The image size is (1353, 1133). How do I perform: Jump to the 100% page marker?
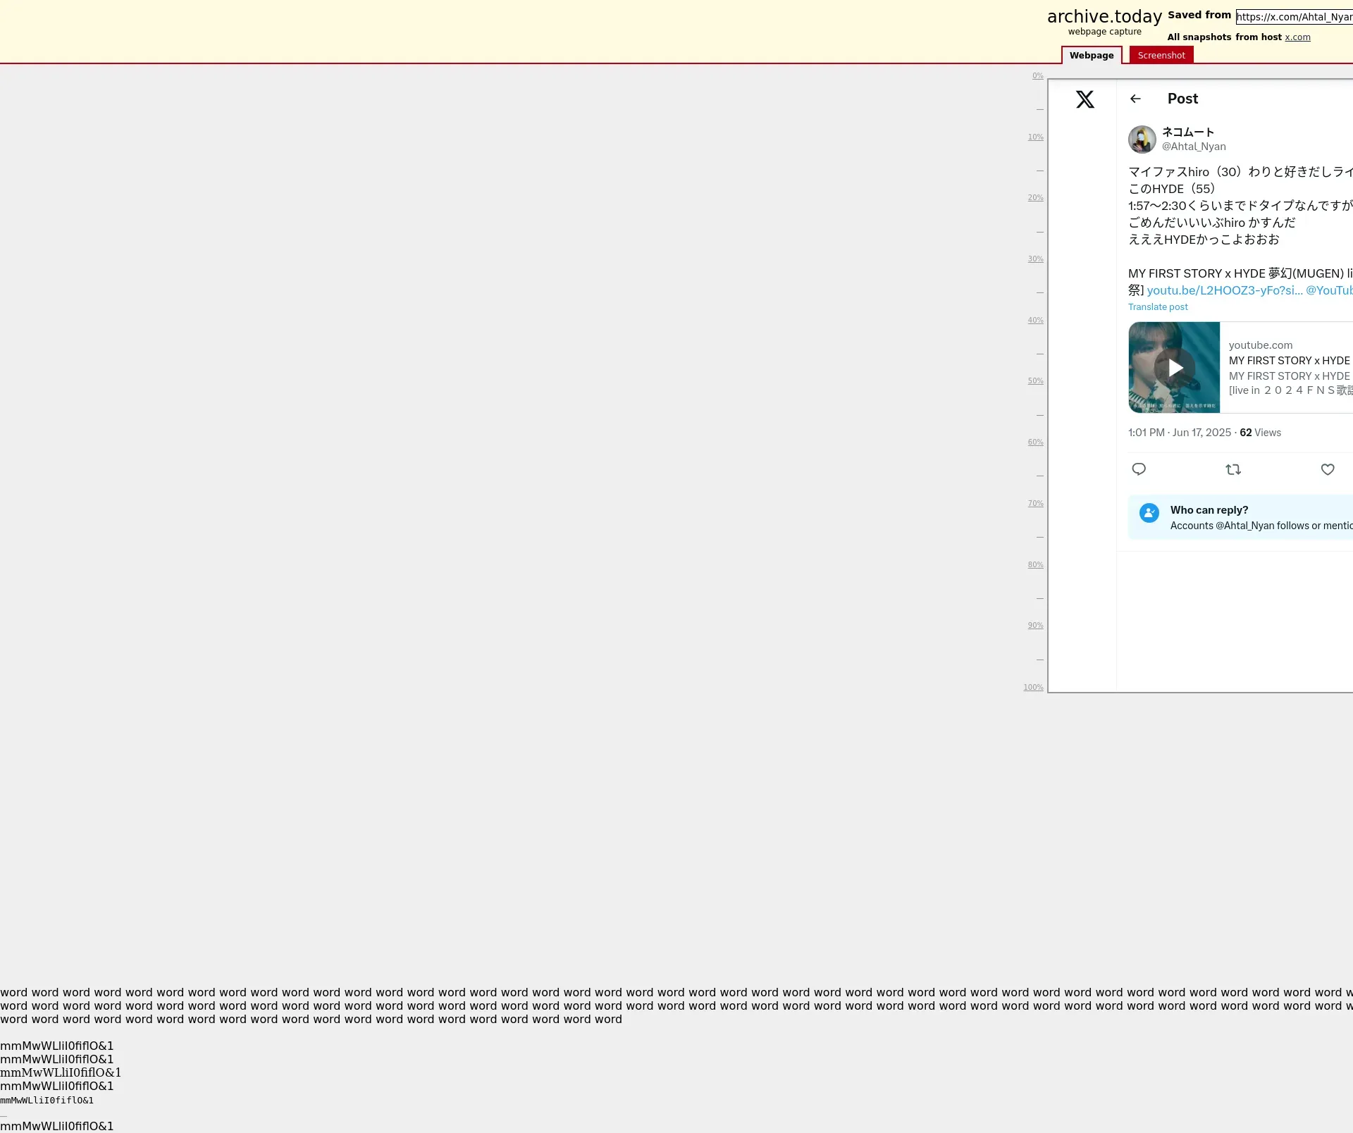coord(1033,688)
